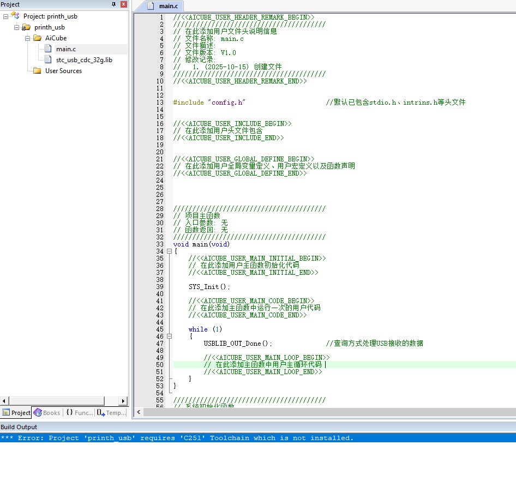
Task: Click the printh_usb target folder icon
Action: pos(26,27)
